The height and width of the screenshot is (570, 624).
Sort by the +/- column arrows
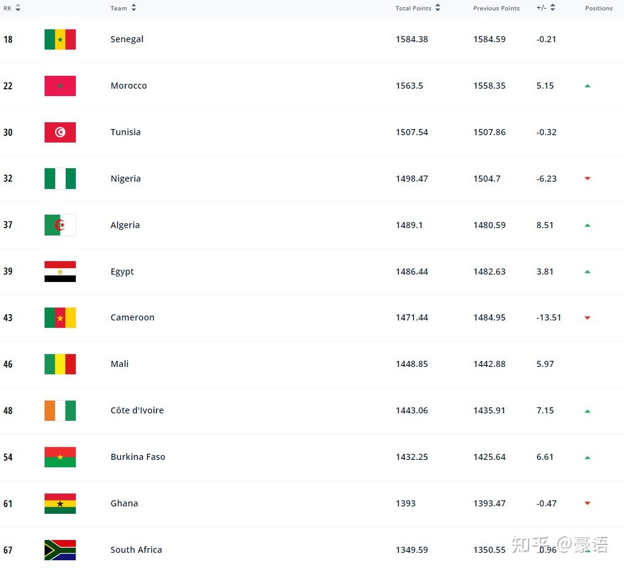[552, 8]
